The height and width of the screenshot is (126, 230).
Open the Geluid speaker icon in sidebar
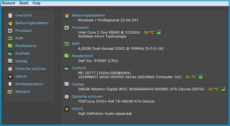[x=10, y=76]
